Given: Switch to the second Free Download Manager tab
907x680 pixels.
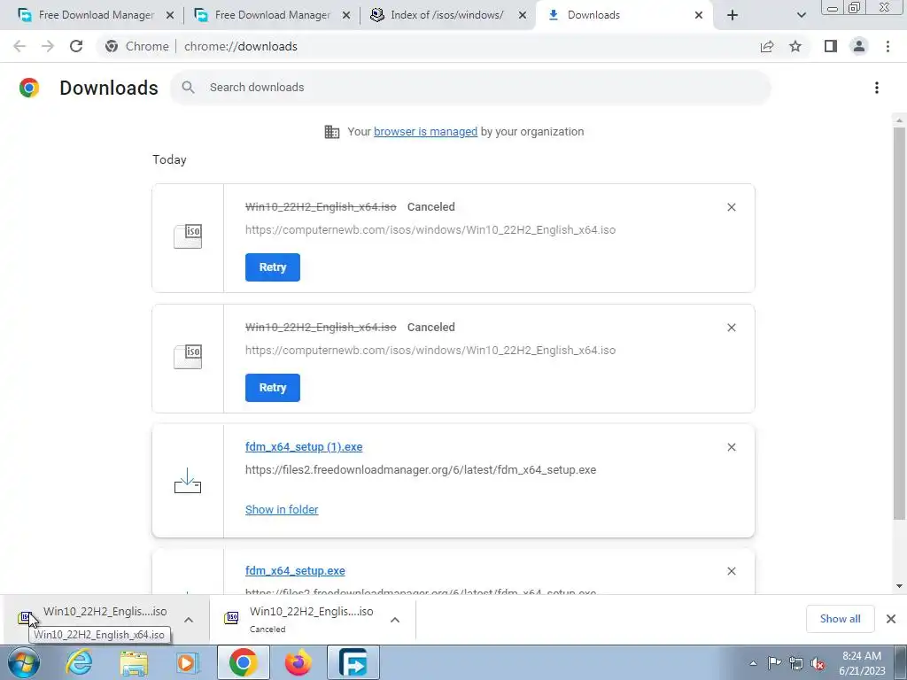Looking at the screenshot, I should click(273, 15).
